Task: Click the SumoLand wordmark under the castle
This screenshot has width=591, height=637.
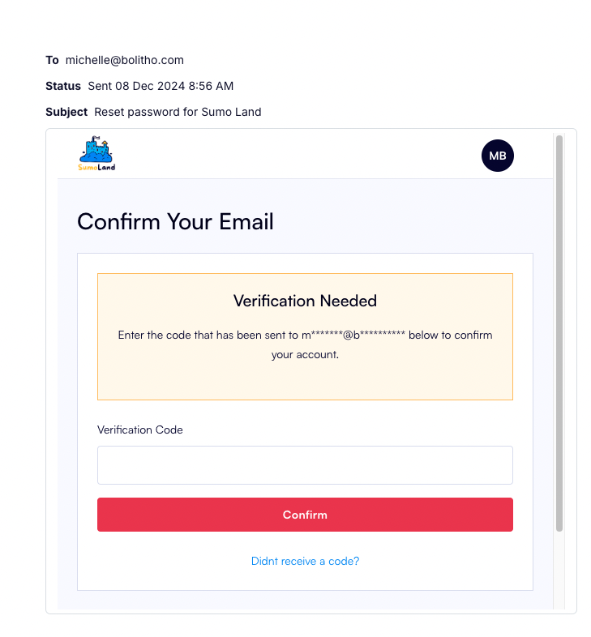Action: (96, 167)
